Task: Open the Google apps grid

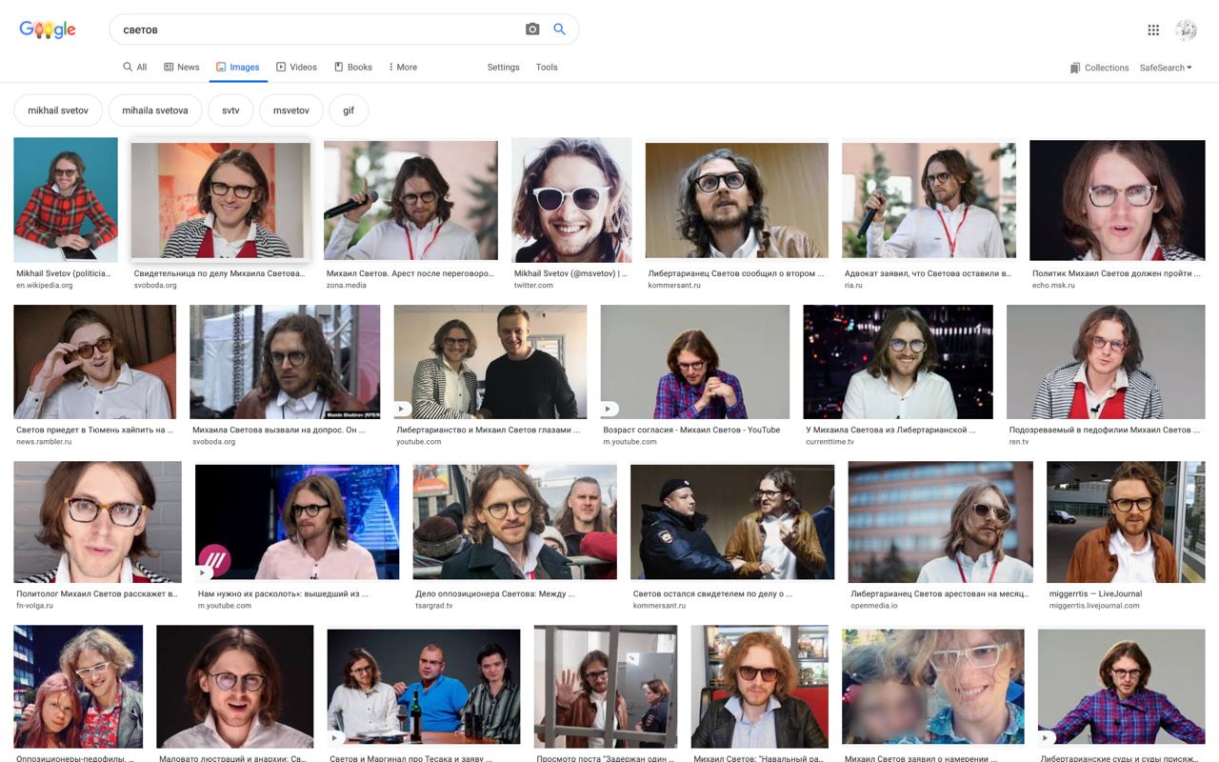Action: 1153,30
